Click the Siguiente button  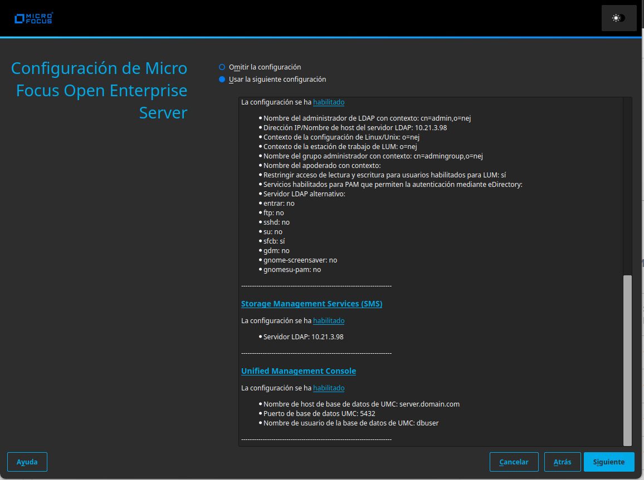pyautogui.click(x=609, y=462)
